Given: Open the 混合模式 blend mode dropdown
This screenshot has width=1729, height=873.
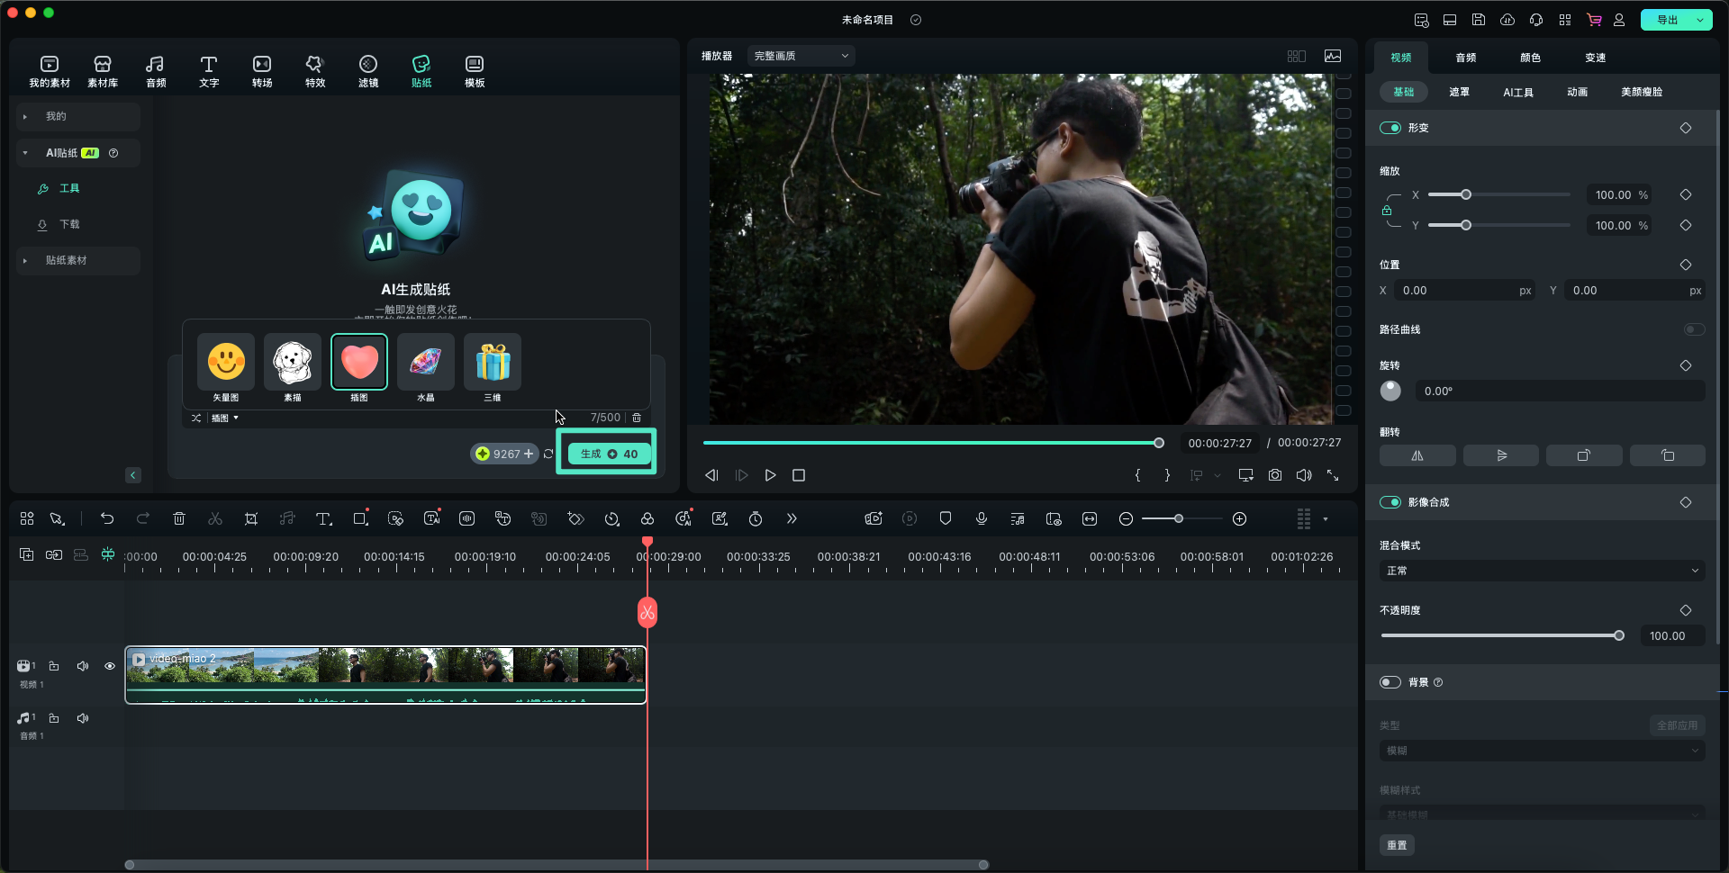Looking at the screenshot, I should (1542, 571).
